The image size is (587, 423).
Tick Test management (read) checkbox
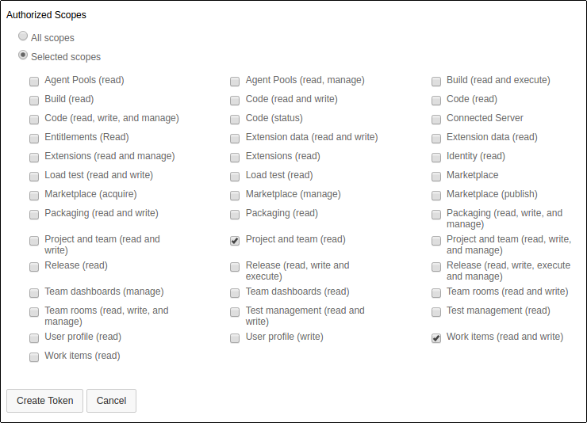pos(436,311)
